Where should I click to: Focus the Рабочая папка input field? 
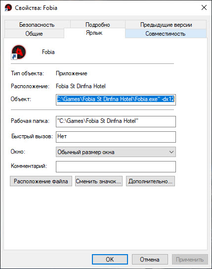coord(116,121)
